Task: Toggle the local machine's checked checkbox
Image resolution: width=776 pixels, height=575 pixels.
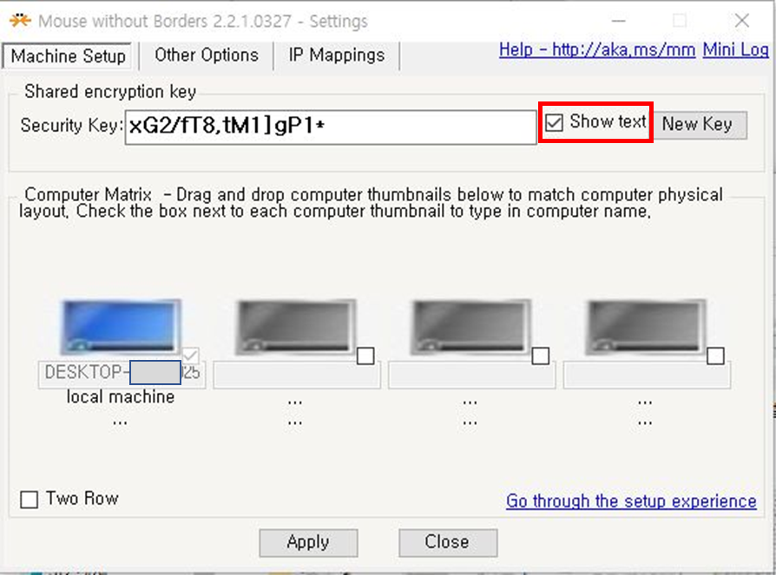Action: point(191,356)
